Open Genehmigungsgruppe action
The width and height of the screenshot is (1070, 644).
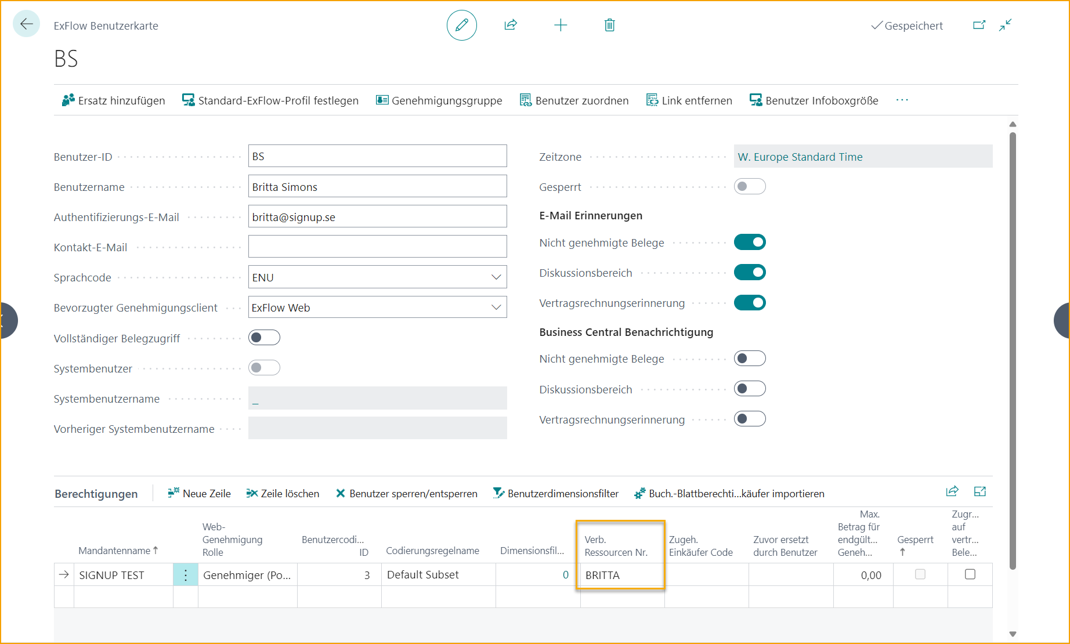(439, 100)
